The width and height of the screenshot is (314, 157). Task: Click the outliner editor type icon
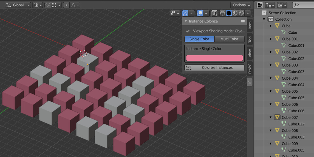click(x=260, y=5)
